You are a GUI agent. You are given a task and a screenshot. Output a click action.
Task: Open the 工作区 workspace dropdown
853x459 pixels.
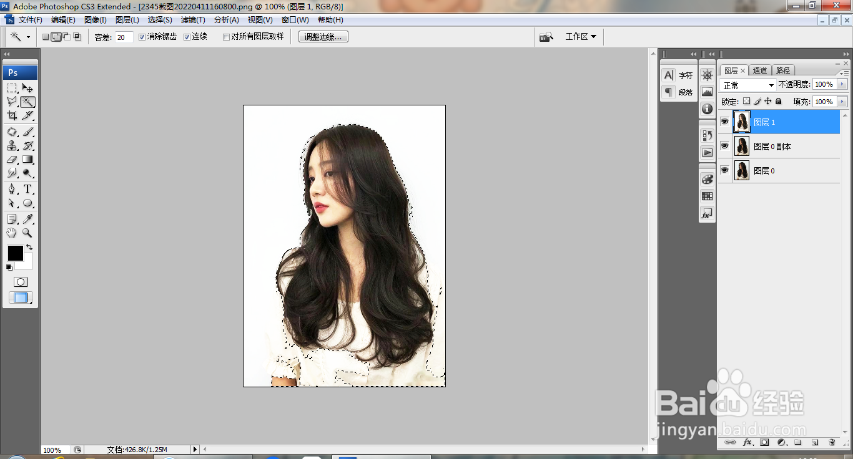pos(581,37)
